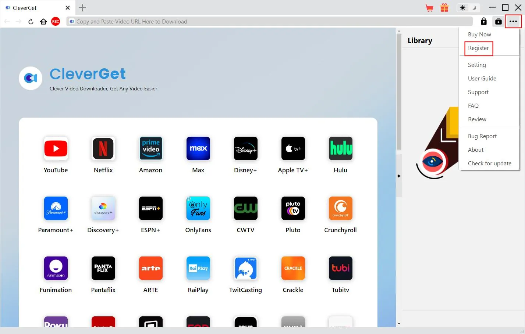Launch the TwitCasting live icon

click(245, 268)
